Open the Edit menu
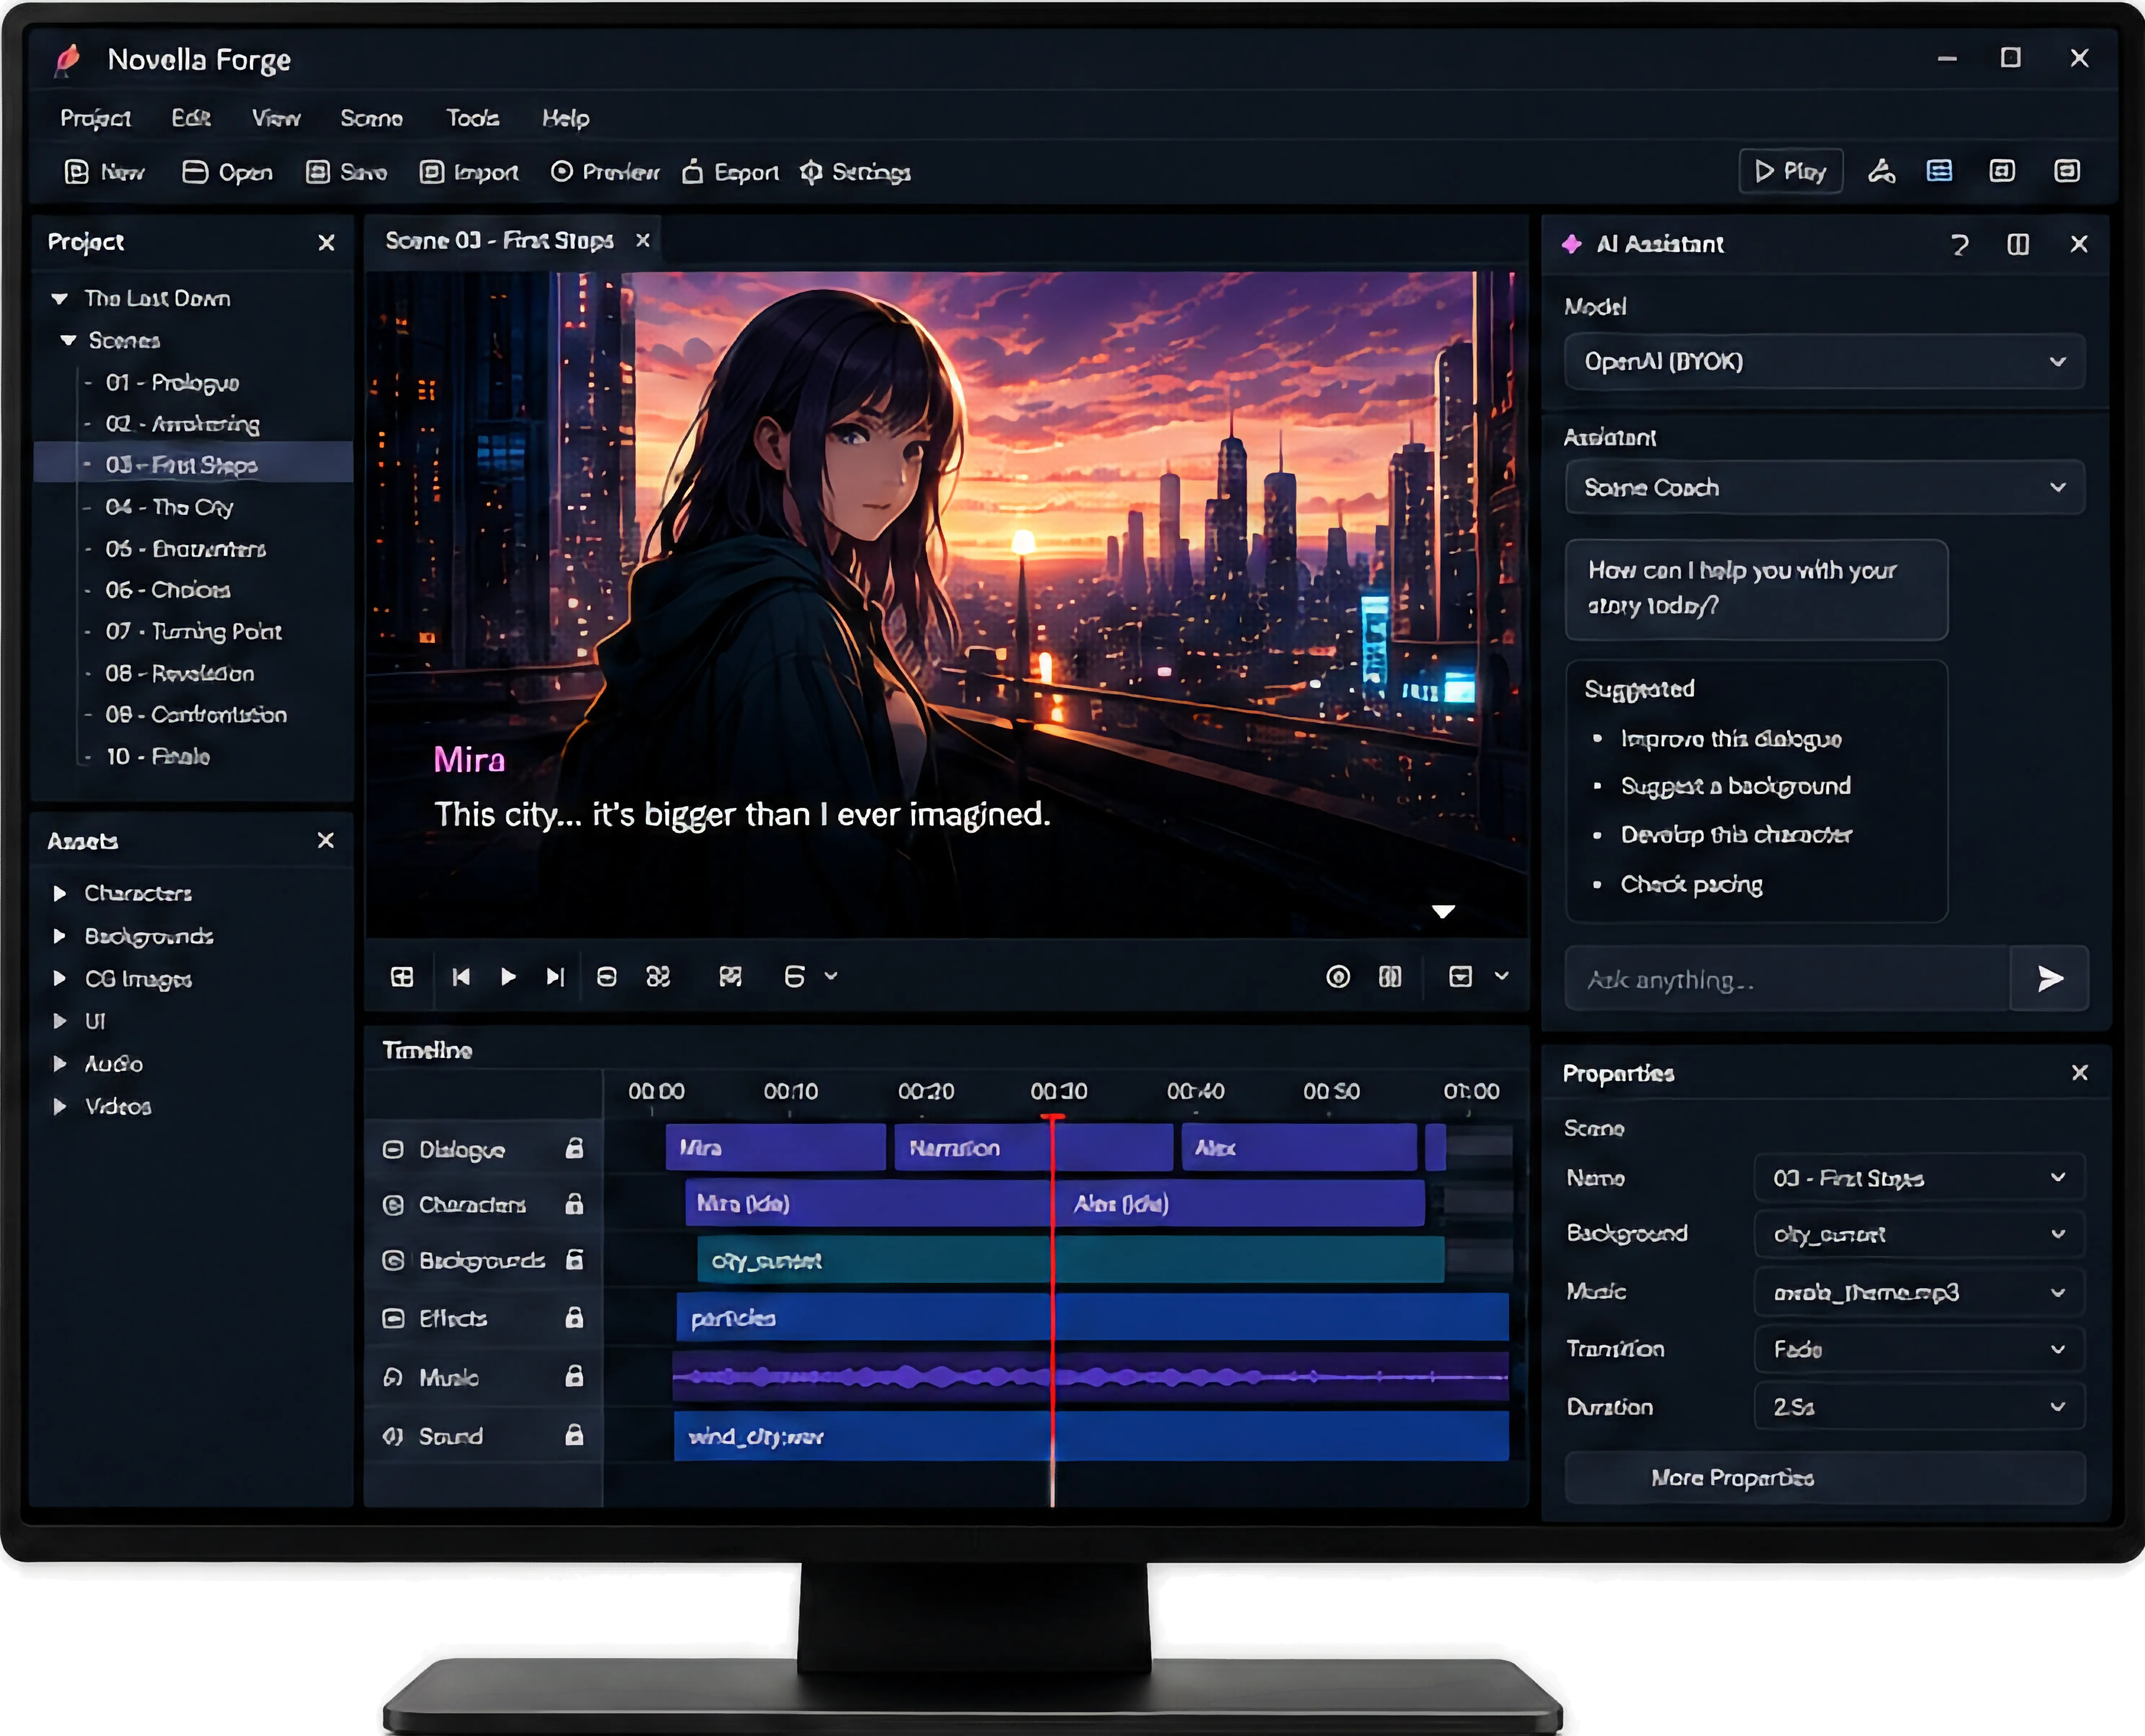The image size is (2145, 1736). (191, 118)
